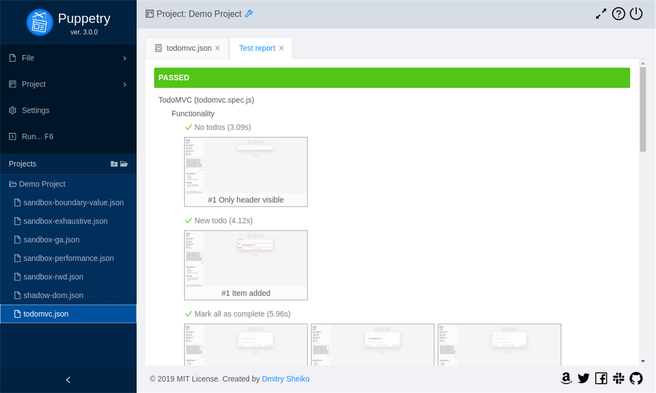Click the project board icon beside Project title
This screenshot has width=656, height=393.
(x=149, y=14)
